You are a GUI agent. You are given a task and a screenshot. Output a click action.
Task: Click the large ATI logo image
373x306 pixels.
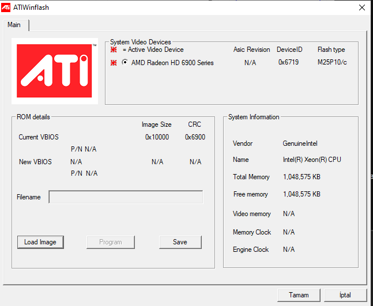click(54, 71)
